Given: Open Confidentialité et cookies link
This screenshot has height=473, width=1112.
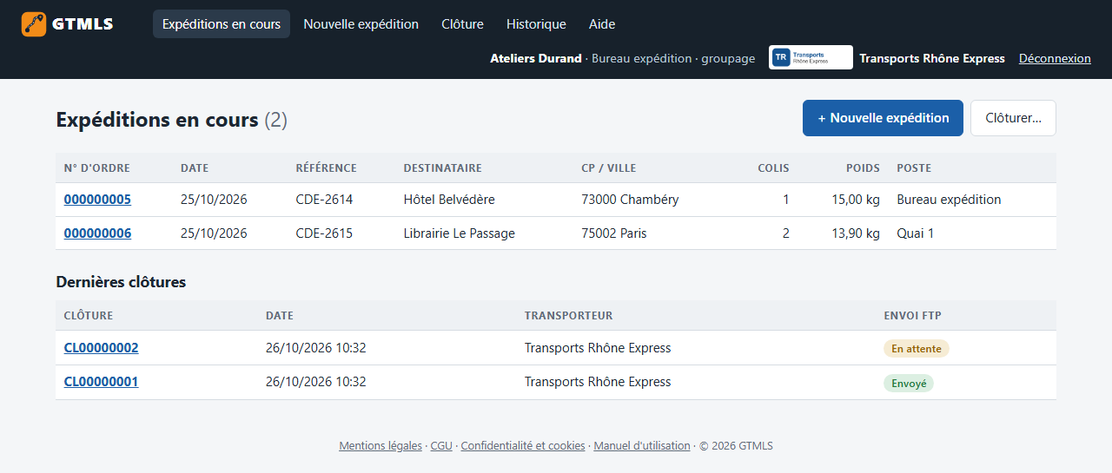Looking at the screenshot, I should click(x=523, y=446).
